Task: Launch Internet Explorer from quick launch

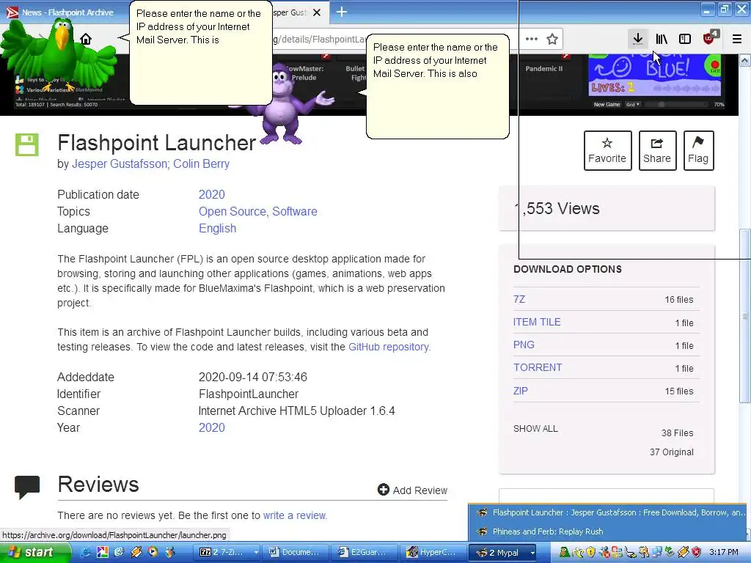Action: coord(86,552)
